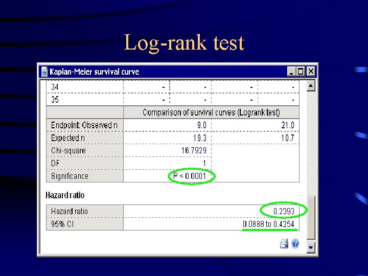Viewport: 368px width, 276px height.
Task: Select the hazard ratio value 0.2393
Action: [x=284, y=211]
